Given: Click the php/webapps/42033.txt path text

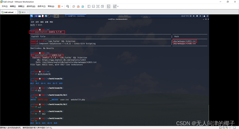Looking at the screenshot, I should (185, 41).
